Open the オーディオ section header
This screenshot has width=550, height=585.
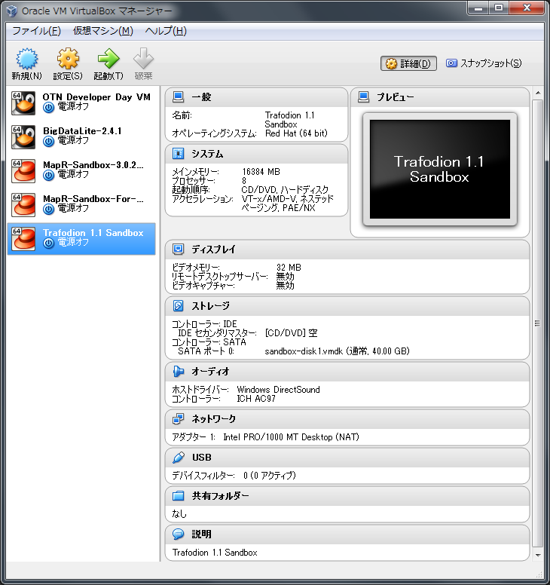point(347,372)
